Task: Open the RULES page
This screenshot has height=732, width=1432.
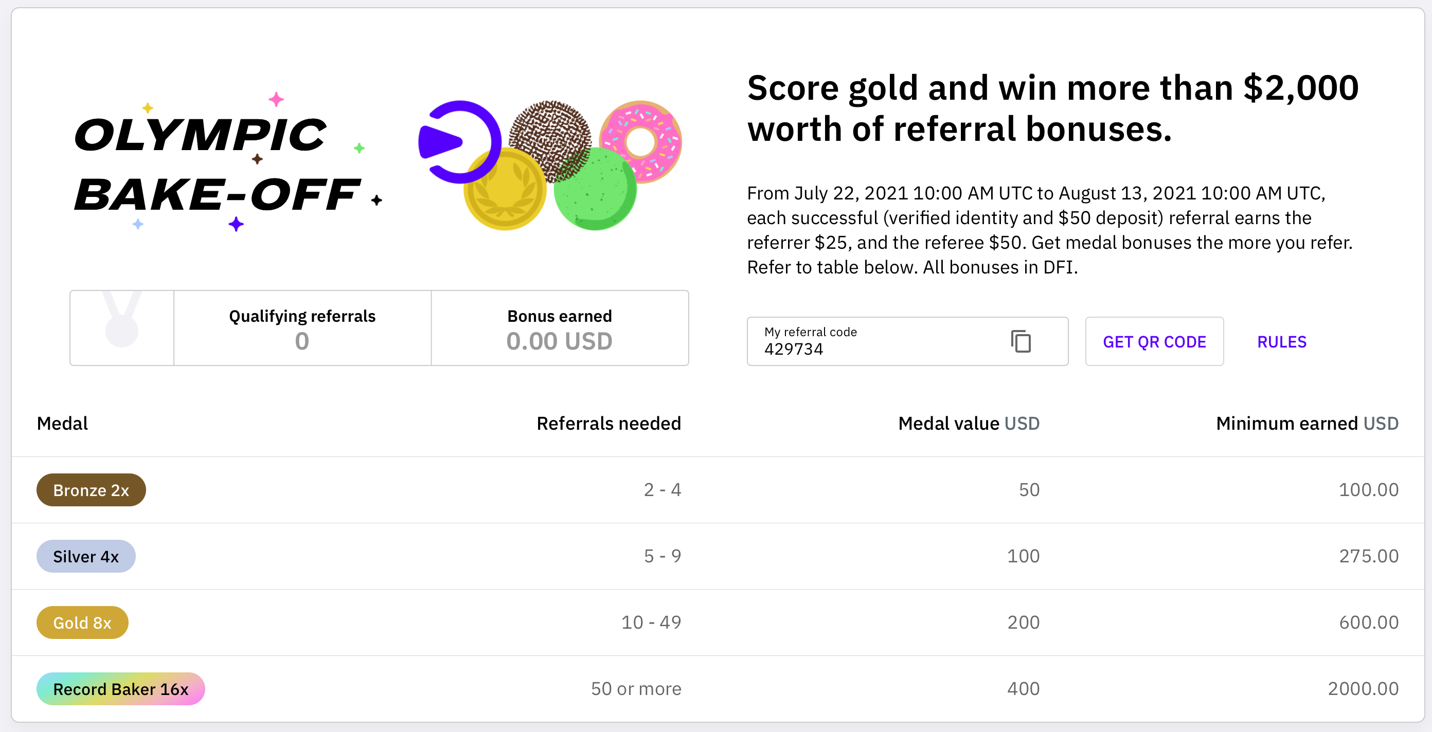Action: [x=1281, y=341]
